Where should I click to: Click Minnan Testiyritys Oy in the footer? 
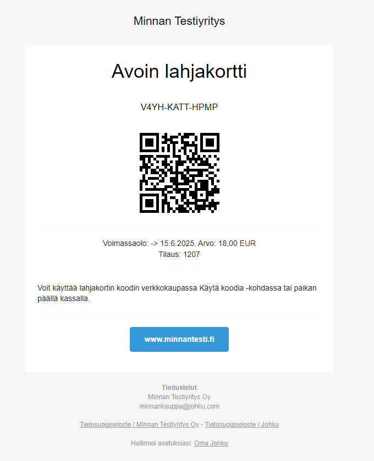pos(179,397)
